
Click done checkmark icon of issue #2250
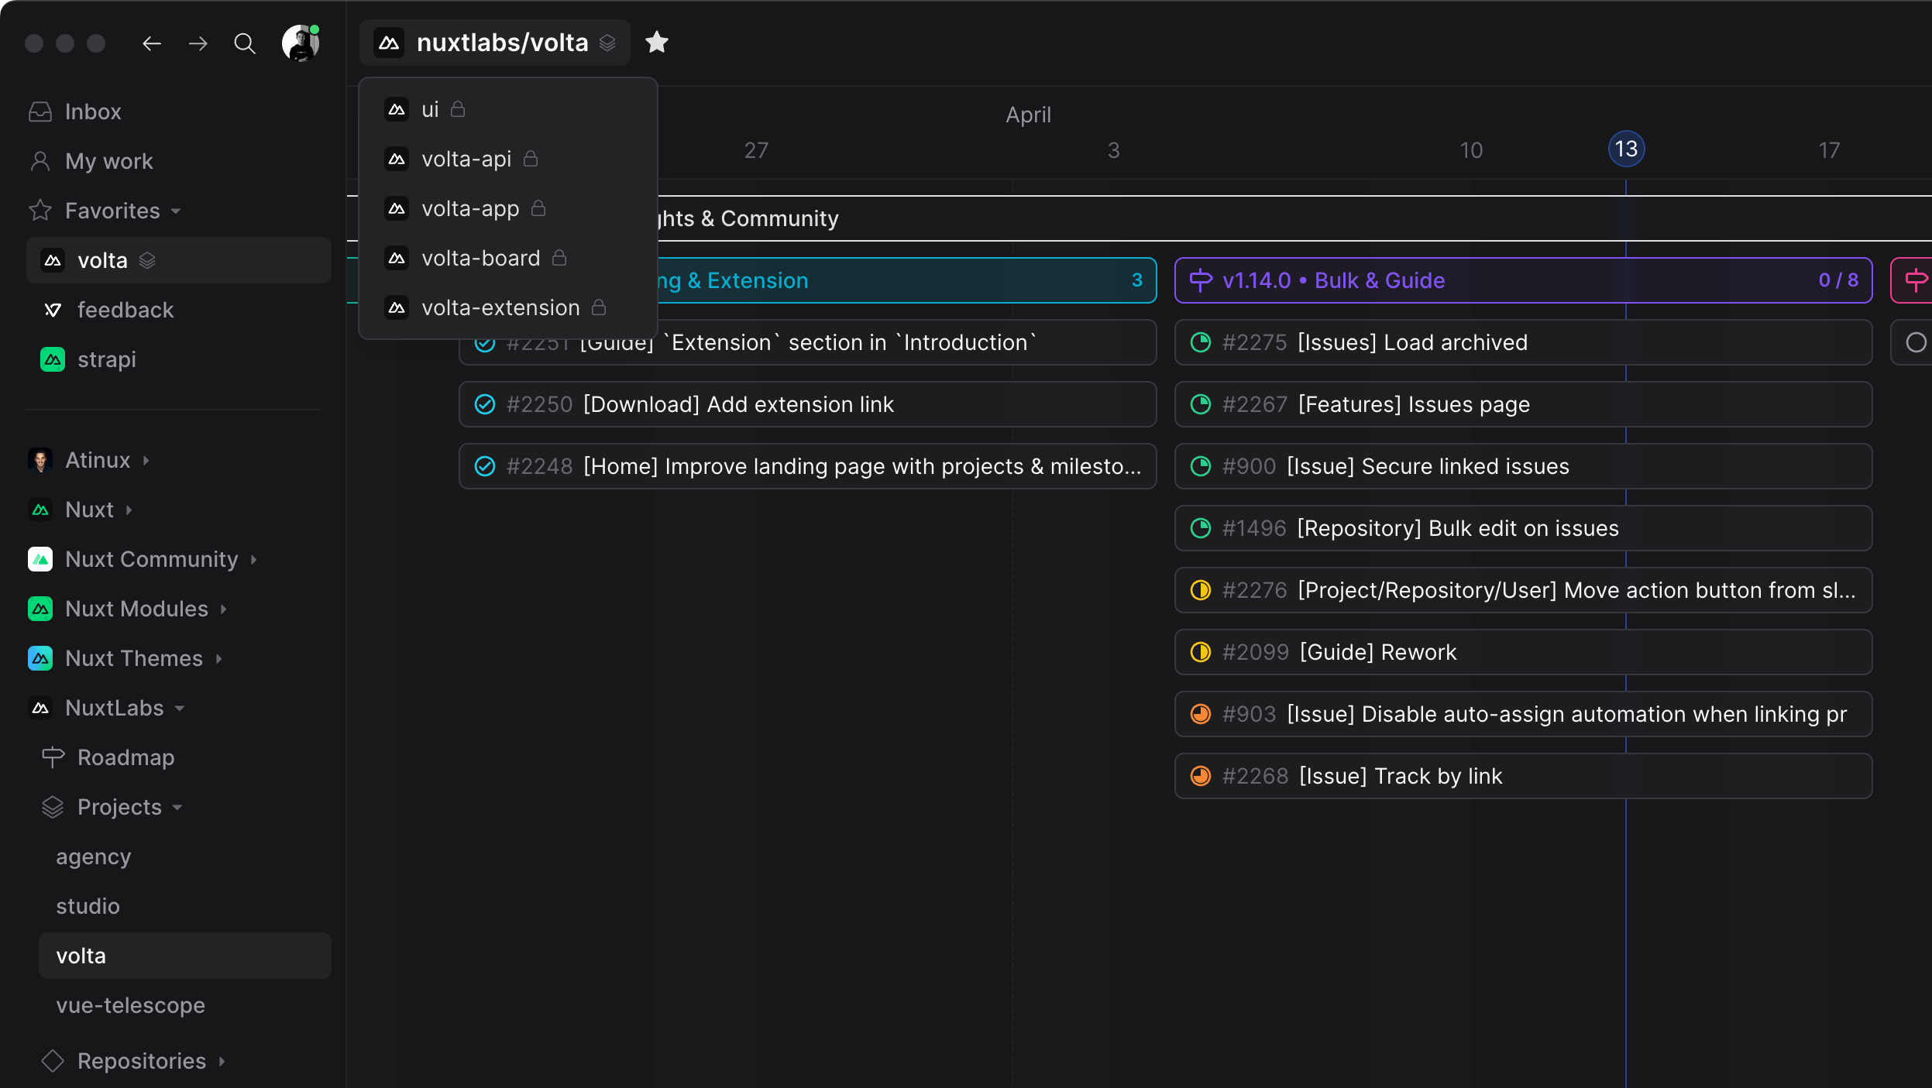point(485,404)
